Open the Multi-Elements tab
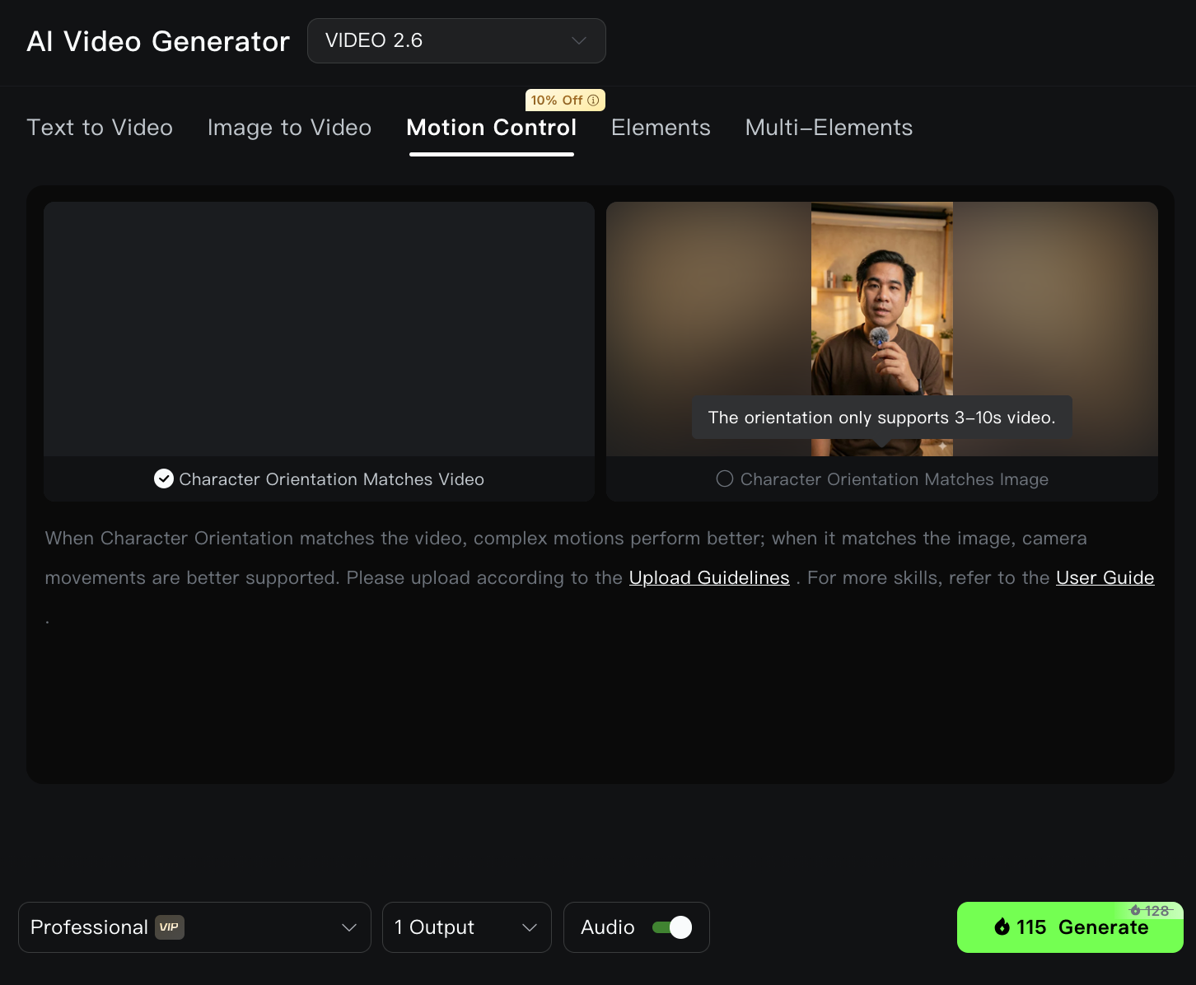Viewport: 1196px width, 985px height. [828, 128]
